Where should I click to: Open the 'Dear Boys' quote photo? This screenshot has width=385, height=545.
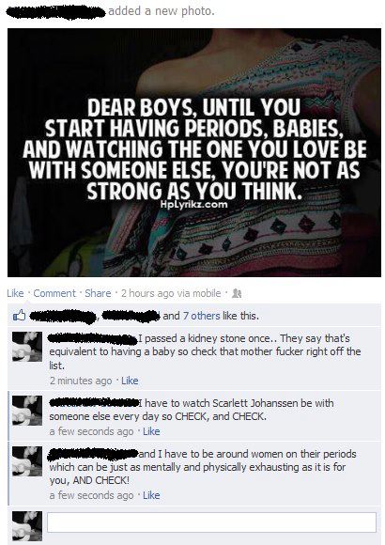tap(194, 152)
